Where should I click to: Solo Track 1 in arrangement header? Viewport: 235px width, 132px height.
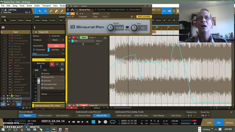[x=77, y=37]
